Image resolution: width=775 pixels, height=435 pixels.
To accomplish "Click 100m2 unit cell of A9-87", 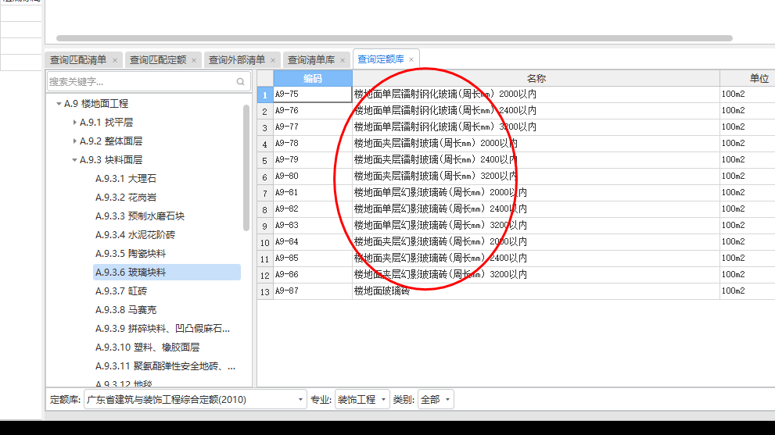I will (x=748, y=291).
